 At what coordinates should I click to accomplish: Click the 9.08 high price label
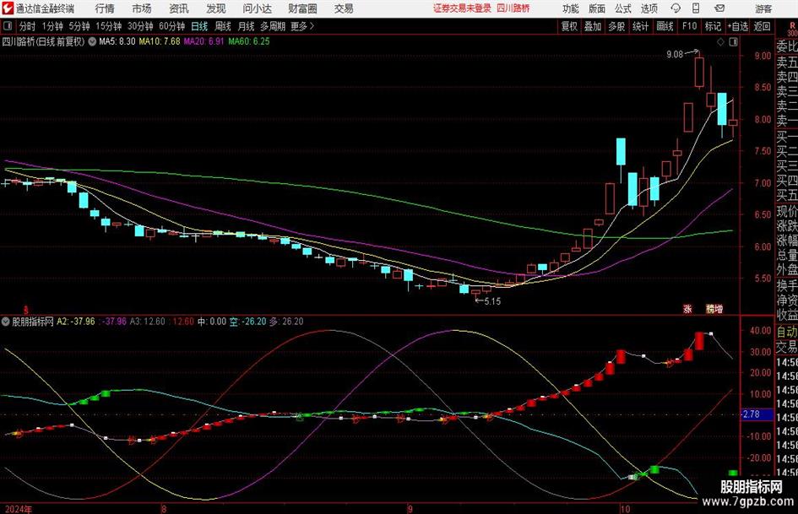pyautogui.click(x=675, y=54)
